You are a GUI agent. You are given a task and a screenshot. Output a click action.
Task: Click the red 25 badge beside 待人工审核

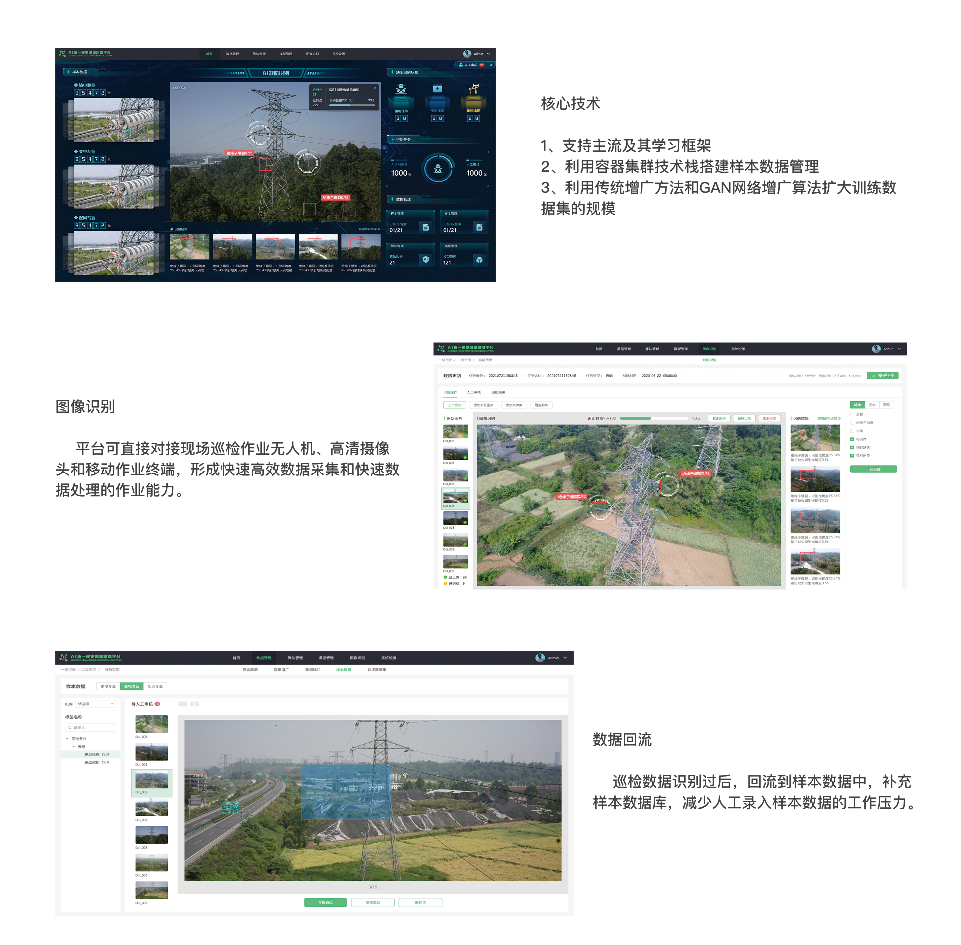(157, 704)
